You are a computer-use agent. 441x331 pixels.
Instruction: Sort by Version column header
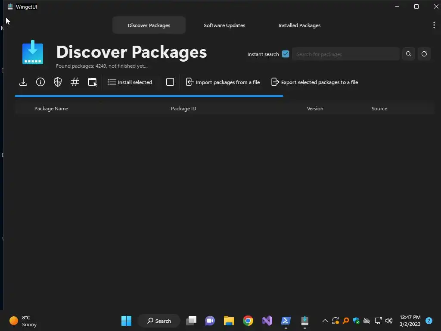315,109
